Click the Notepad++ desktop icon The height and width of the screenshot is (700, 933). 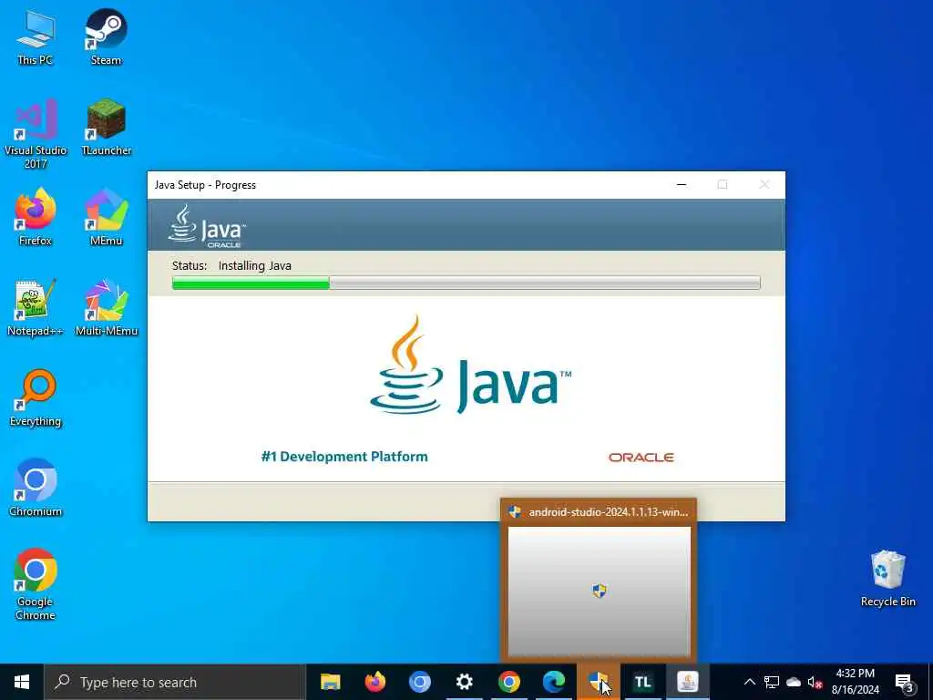click(x=36, y=308)
